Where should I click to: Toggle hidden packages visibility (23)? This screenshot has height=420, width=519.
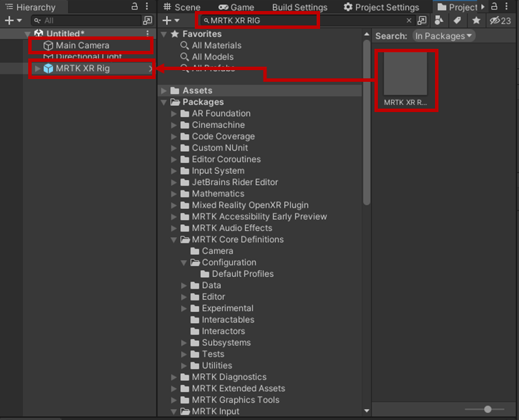(500, 21)
